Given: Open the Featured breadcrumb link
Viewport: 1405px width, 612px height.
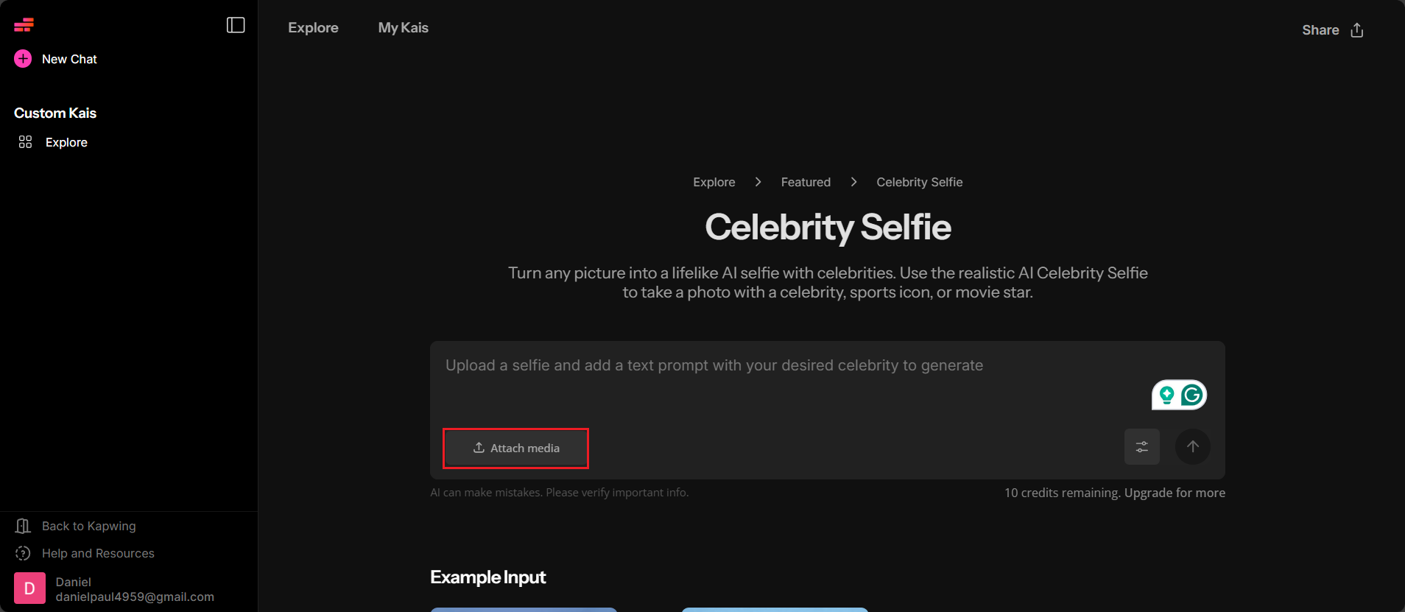Looking at the screenshot, I should click(806, 182).
